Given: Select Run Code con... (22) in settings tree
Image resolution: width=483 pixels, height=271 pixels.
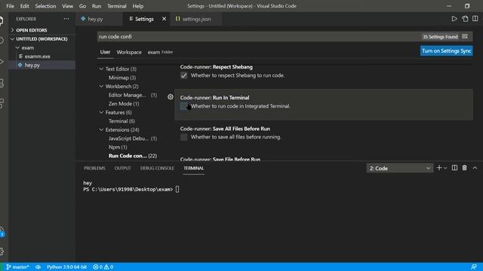Looking at the screenshot, I should click(133, 156).
